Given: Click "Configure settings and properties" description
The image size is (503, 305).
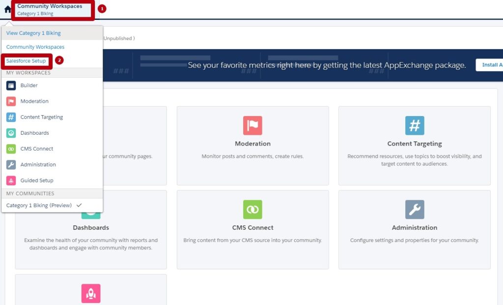Looking at the screenshot, I should click(x=415, y=240).
